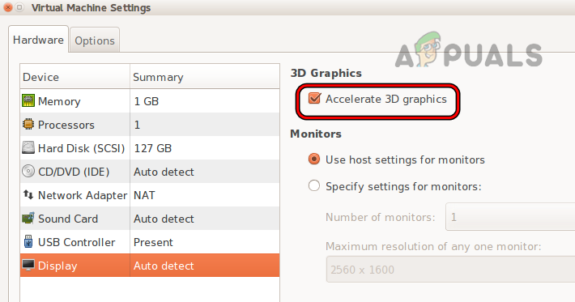Click the Present USB summary value
The height and width of the screenshot is (302, 575).
(x=153, y=242)
